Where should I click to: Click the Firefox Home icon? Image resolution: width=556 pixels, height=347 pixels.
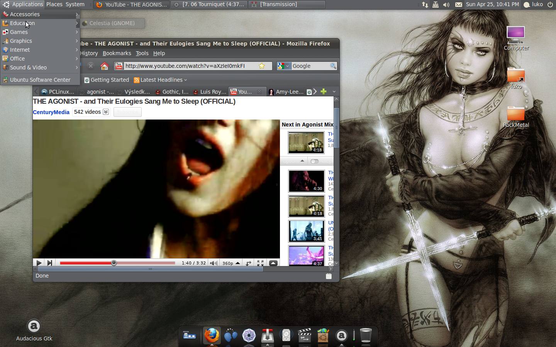tap(104, 66)
